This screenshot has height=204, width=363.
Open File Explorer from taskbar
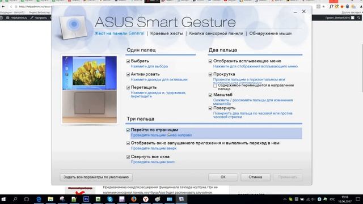coord(50,199)
